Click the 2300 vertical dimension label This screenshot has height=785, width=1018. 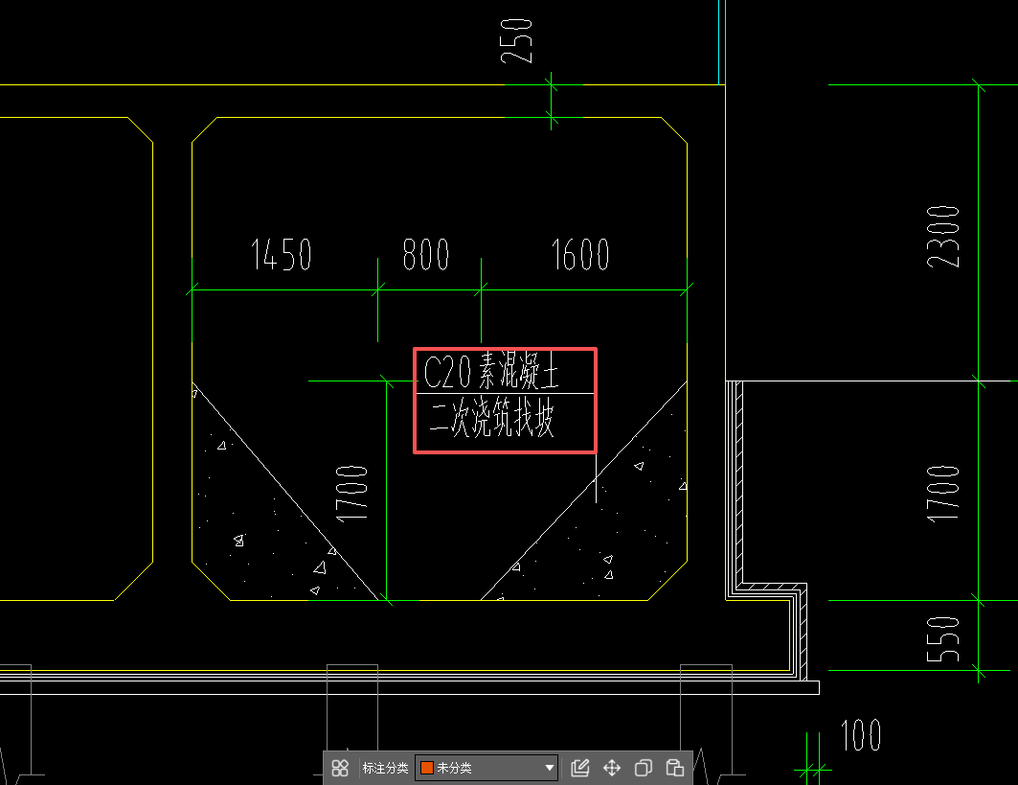pyautogui.click(x=942, y=237)
